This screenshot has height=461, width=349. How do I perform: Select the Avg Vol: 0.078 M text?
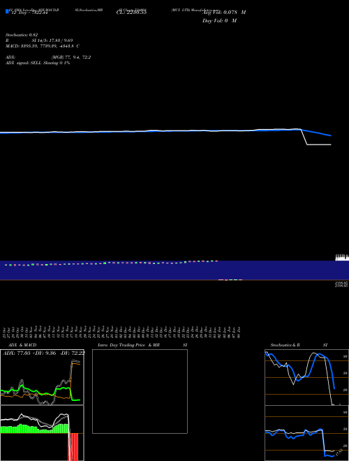[224, 13]
